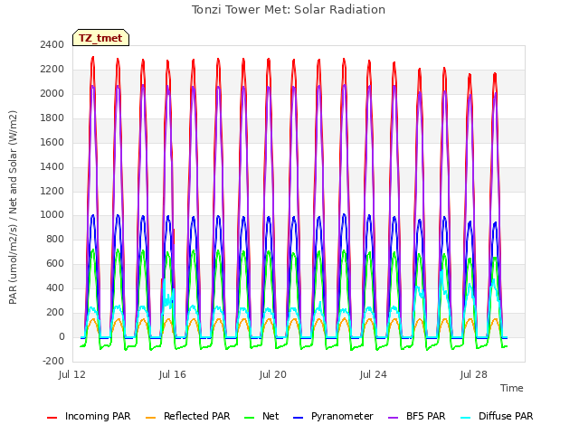Image resolution: width=579 pixels, height=434 pixels.
Task: Click the 2200 y-axis tick label
Action: pos(52,69)
